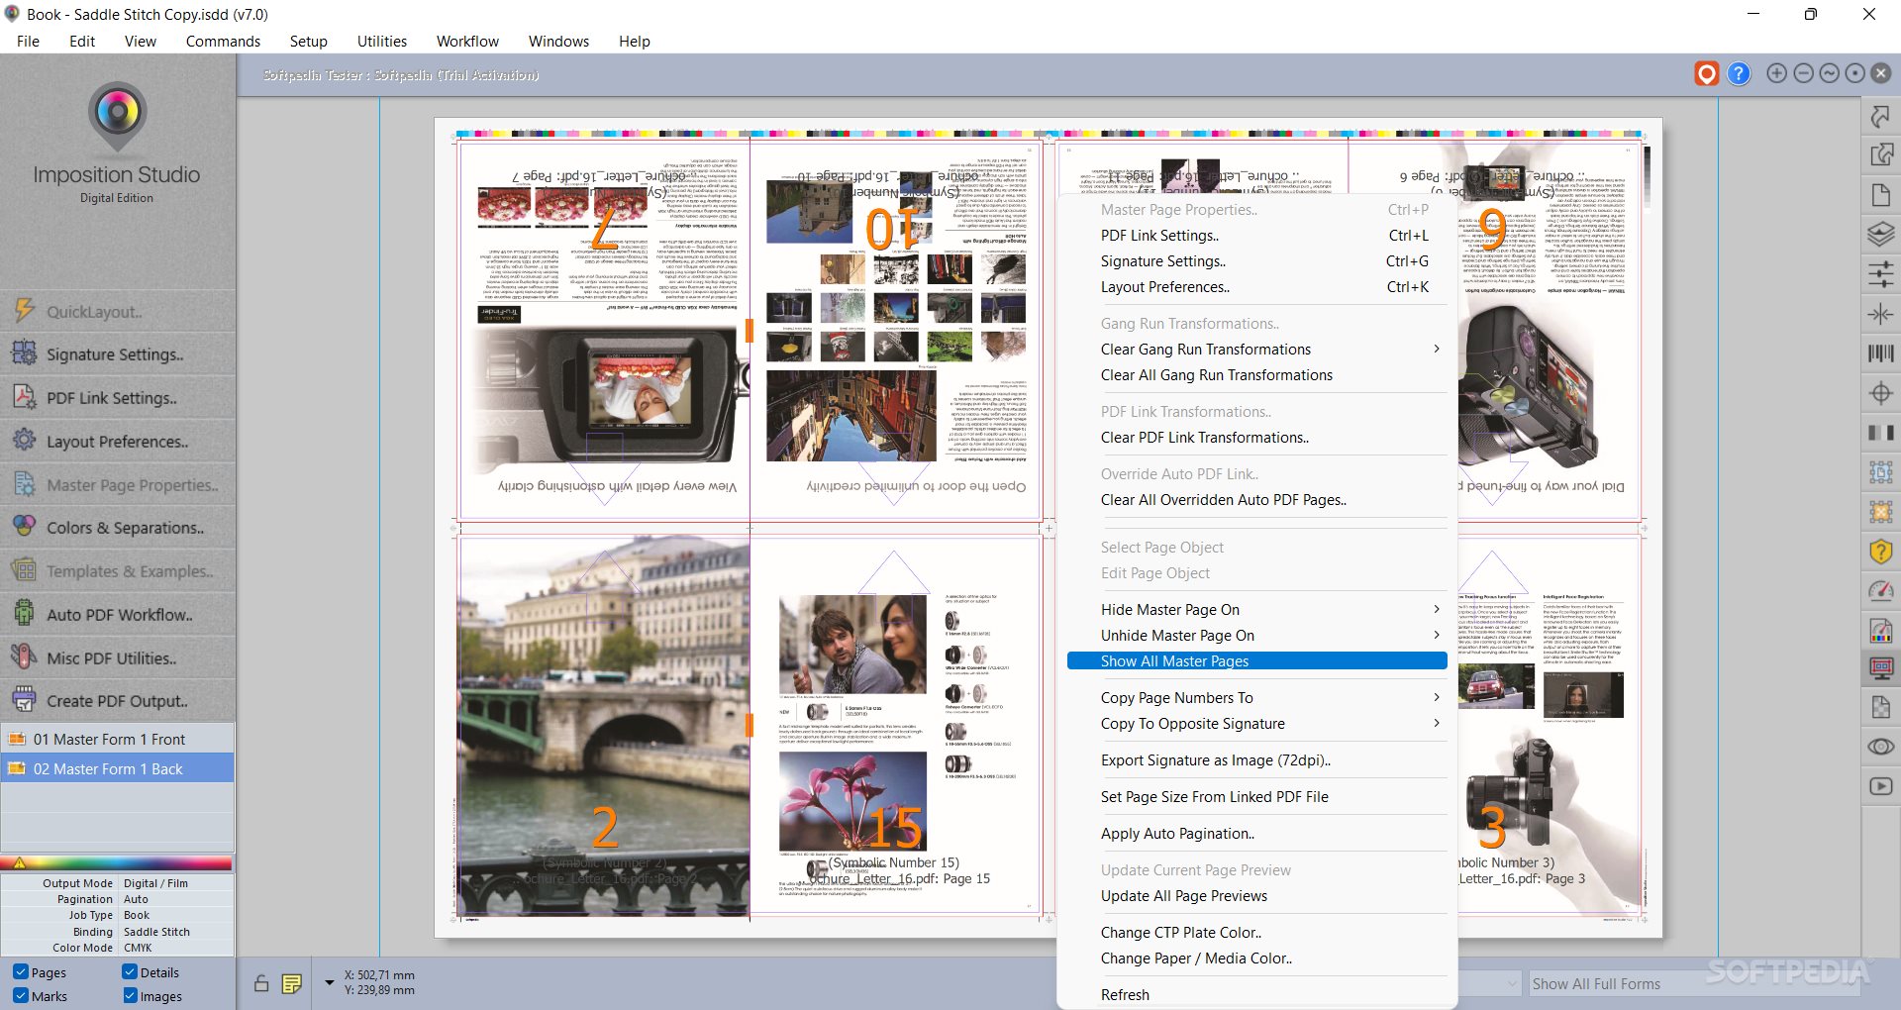The width and height of the screenshot is (1901, 1010).
Task: Choose Update All Page Previews
Action: [1257, 896]
